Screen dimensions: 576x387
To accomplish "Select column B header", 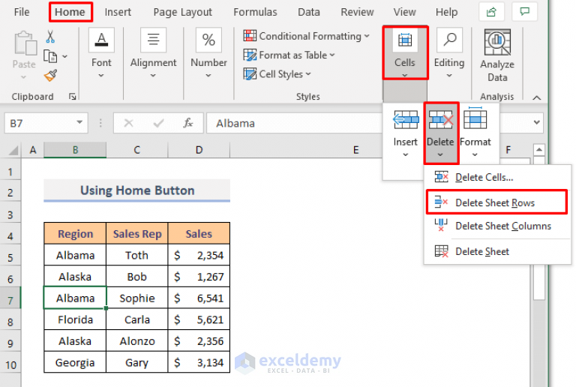I will point(75,150).
